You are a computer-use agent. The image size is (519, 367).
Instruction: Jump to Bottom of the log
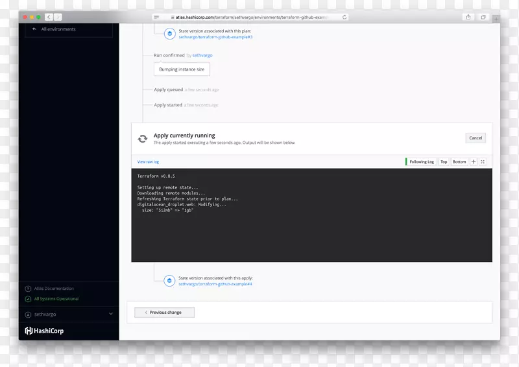(x=459, y=161)
